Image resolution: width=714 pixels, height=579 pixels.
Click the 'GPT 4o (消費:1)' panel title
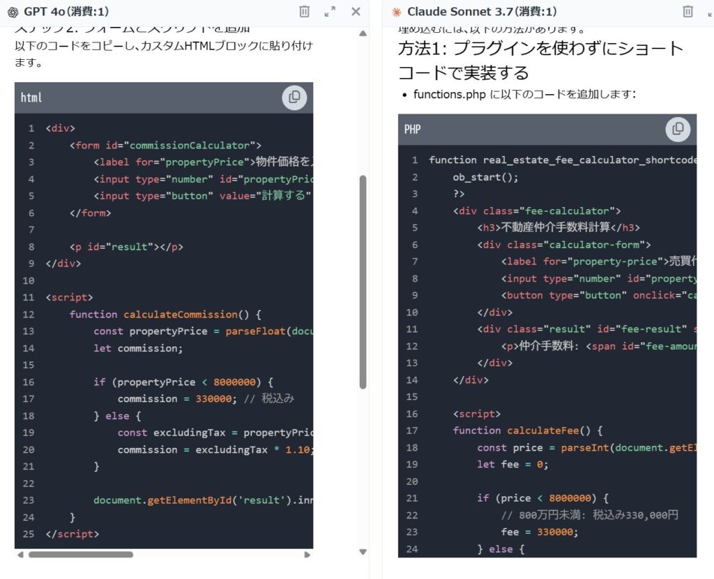pyautogui.click(x=66, y=11)
